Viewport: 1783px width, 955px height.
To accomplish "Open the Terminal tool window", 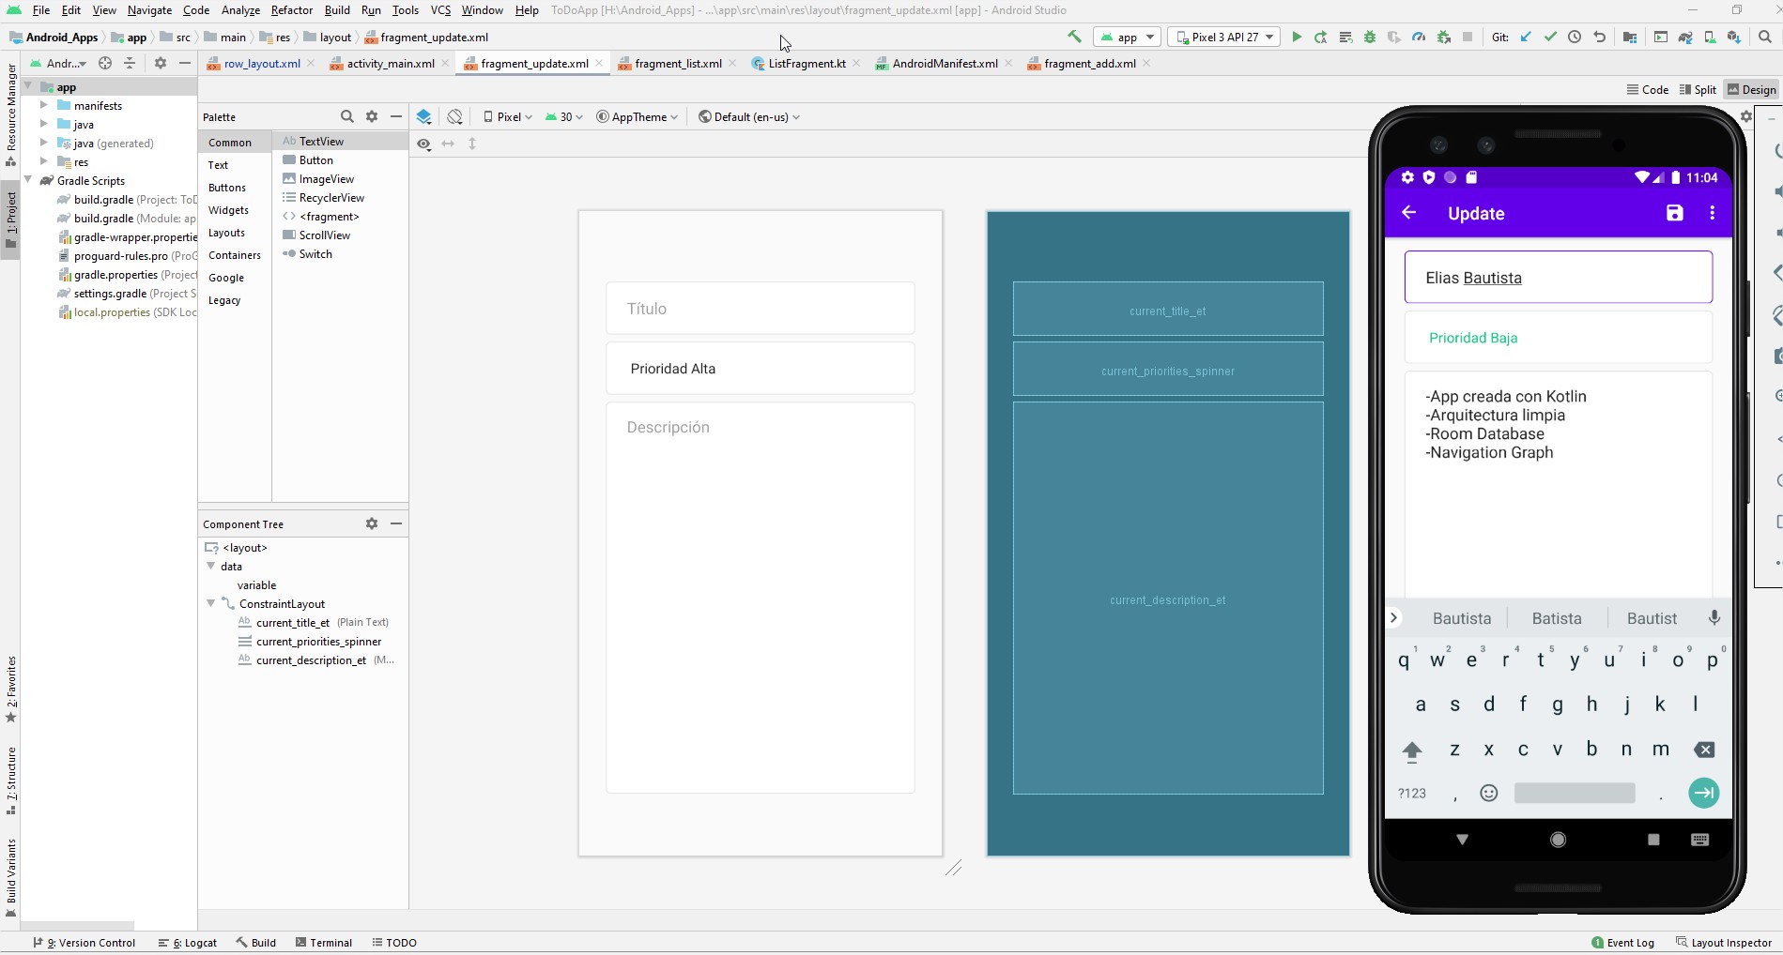I will pos(323,943).
